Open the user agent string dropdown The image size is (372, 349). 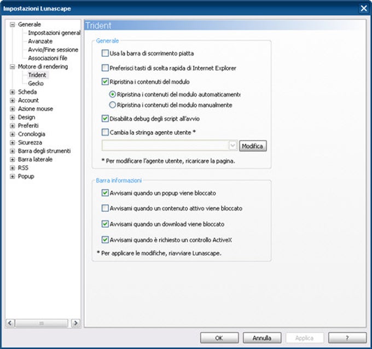pos(233,146)
